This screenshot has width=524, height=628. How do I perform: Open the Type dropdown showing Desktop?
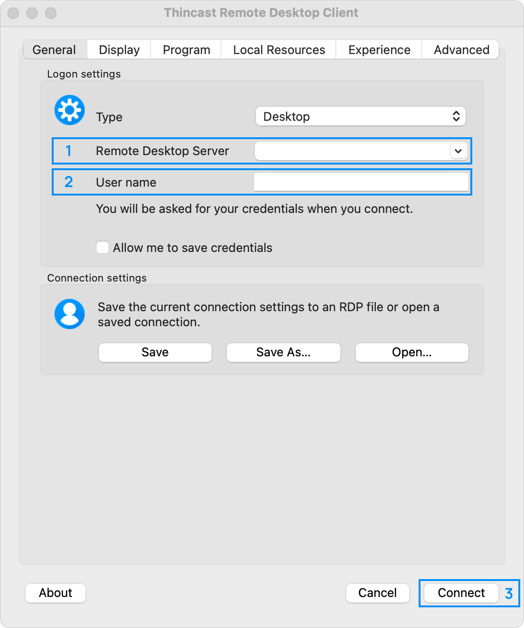tap(360, 117)
